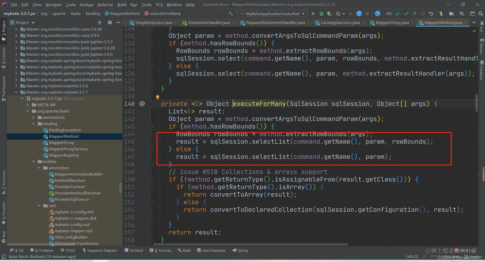
Task: Toggle the 1: Project side tool button
Action: pos(4,30)
